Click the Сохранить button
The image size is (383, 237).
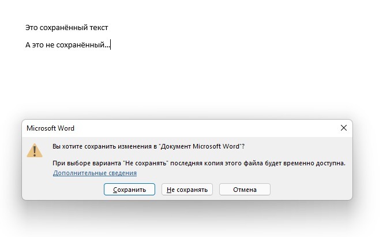[x=129, y=189]
